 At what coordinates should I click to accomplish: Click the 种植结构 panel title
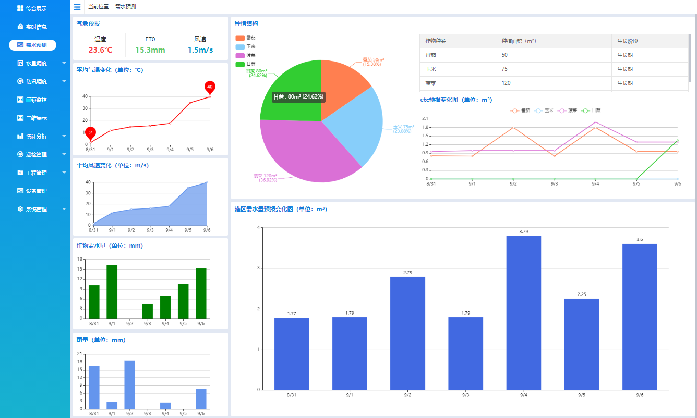[x=246, y=23]
